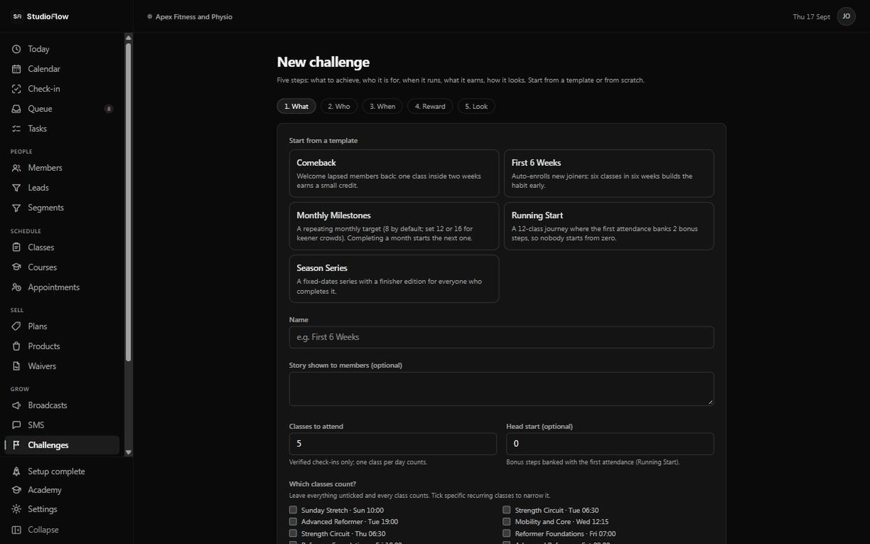Go to the 4. Reward step
This screenshot has height=544, width=870.
430,106
